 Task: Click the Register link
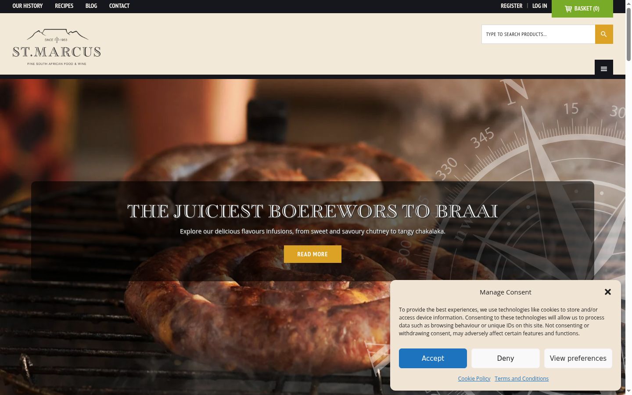(511, 6)
